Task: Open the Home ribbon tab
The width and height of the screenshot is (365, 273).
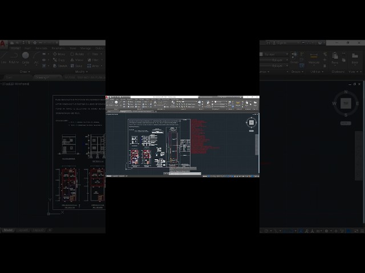Action: click(15, 48)
